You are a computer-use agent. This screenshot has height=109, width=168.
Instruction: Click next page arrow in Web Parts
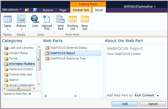point(76,96)
